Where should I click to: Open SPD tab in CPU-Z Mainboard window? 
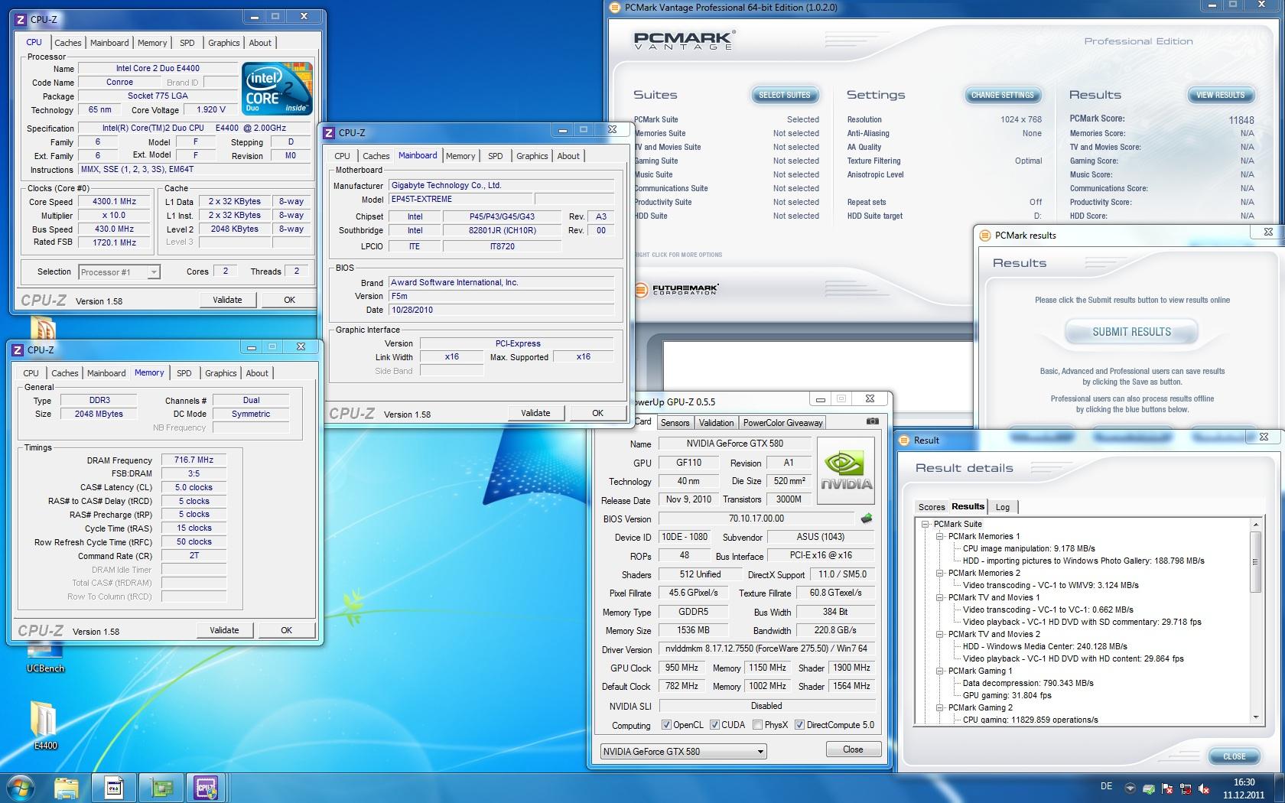click(496, 156)
